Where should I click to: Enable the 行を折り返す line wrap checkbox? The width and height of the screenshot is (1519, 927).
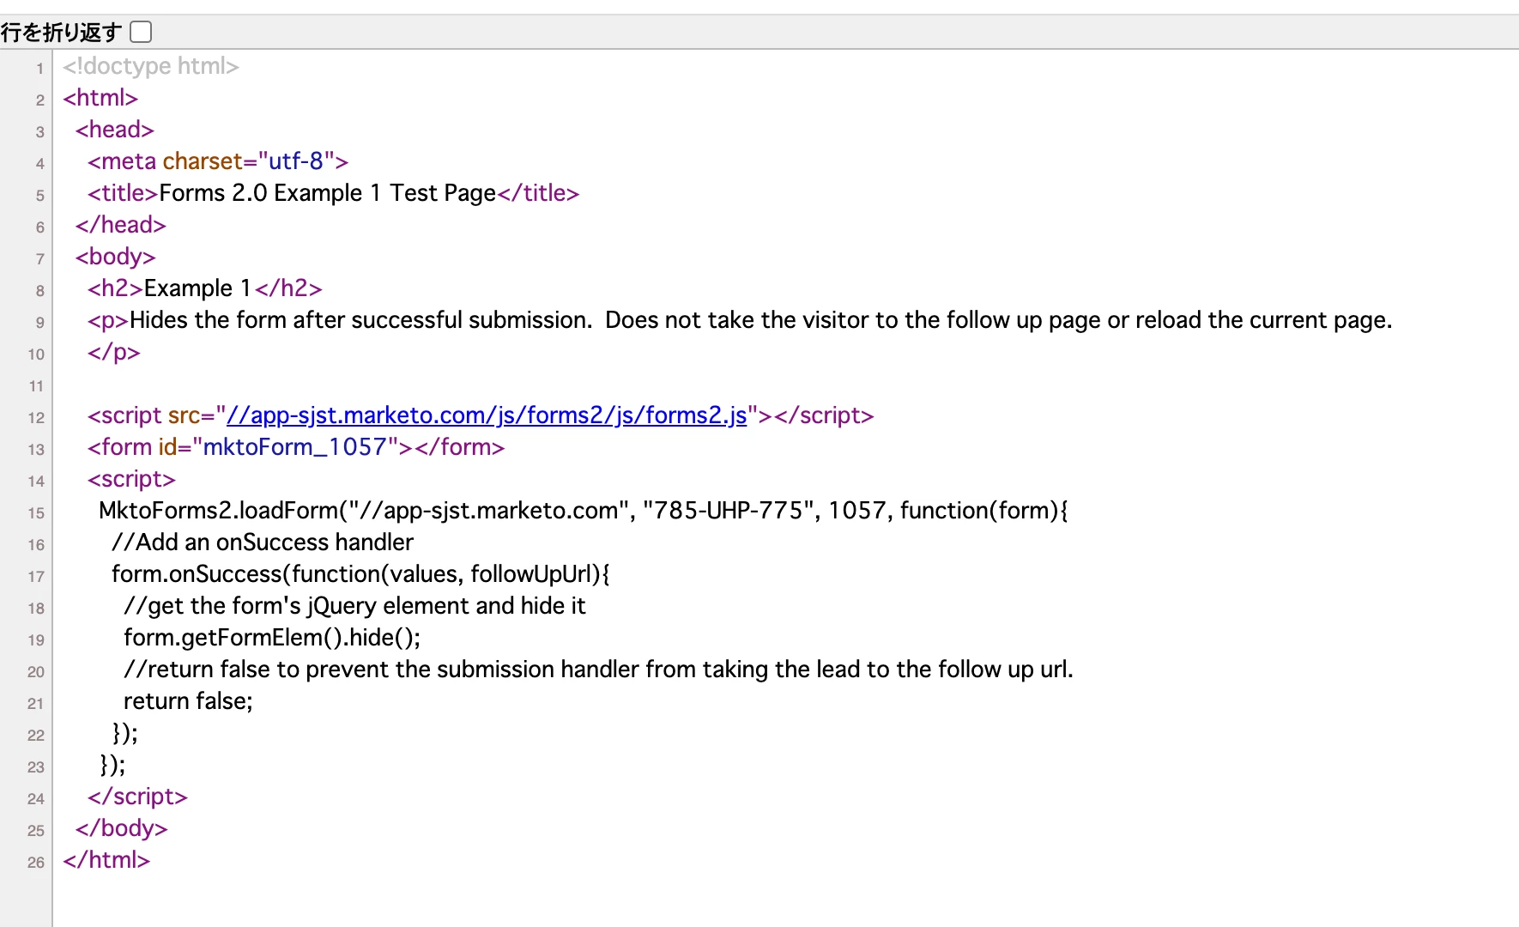coord(141,32)
